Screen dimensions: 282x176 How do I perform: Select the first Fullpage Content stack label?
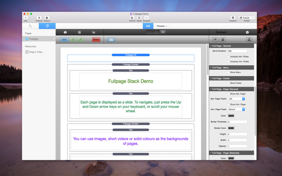(131, 64)
